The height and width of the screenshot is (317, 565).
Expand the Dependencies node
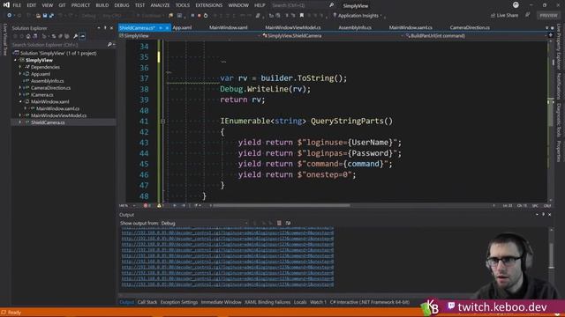coord(20,67)
